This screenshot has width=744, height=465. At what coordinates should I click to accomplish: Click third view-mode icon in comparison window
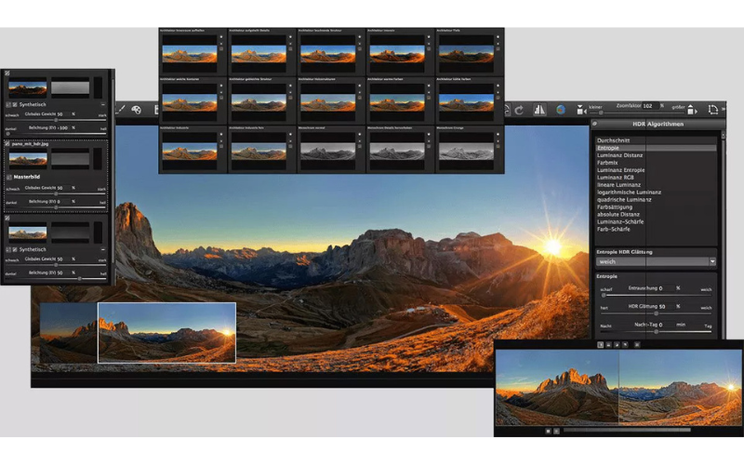pyautogui.click(x=617, y=345)
